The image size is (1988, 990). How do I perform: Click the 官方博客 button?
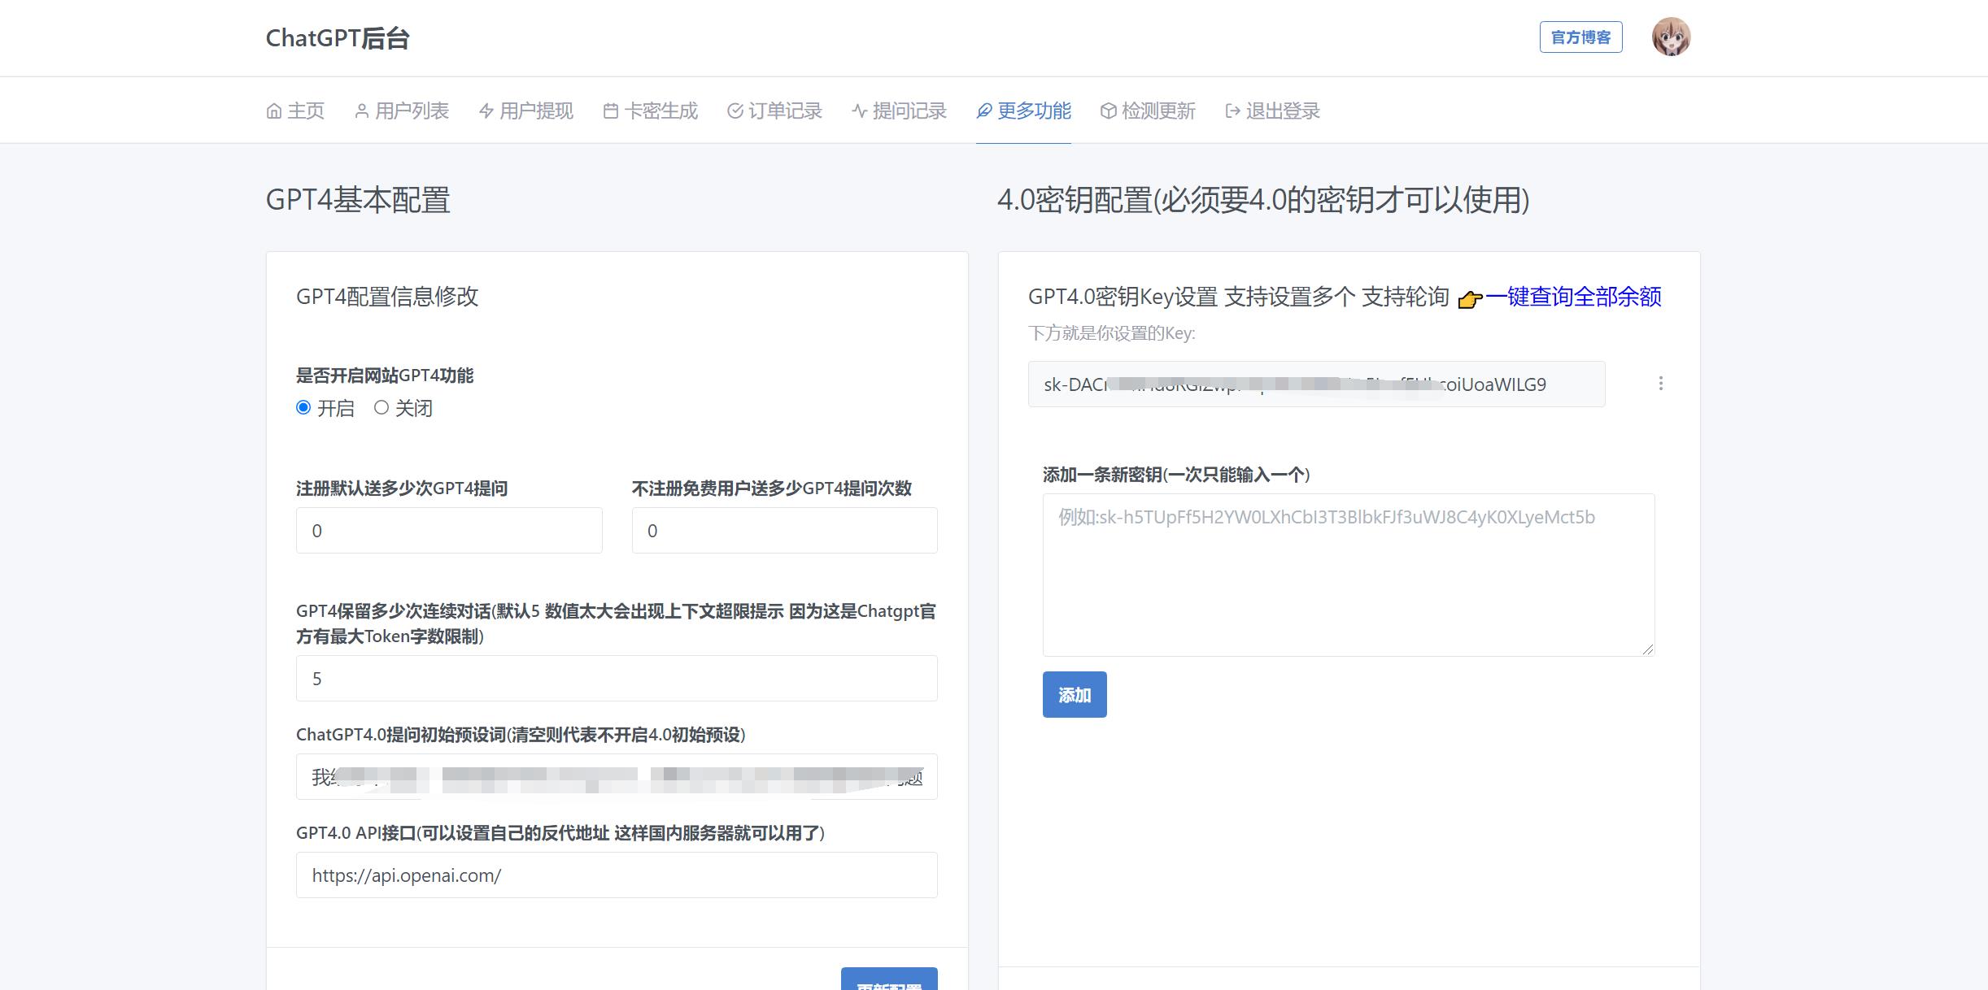coord(1580,37)
